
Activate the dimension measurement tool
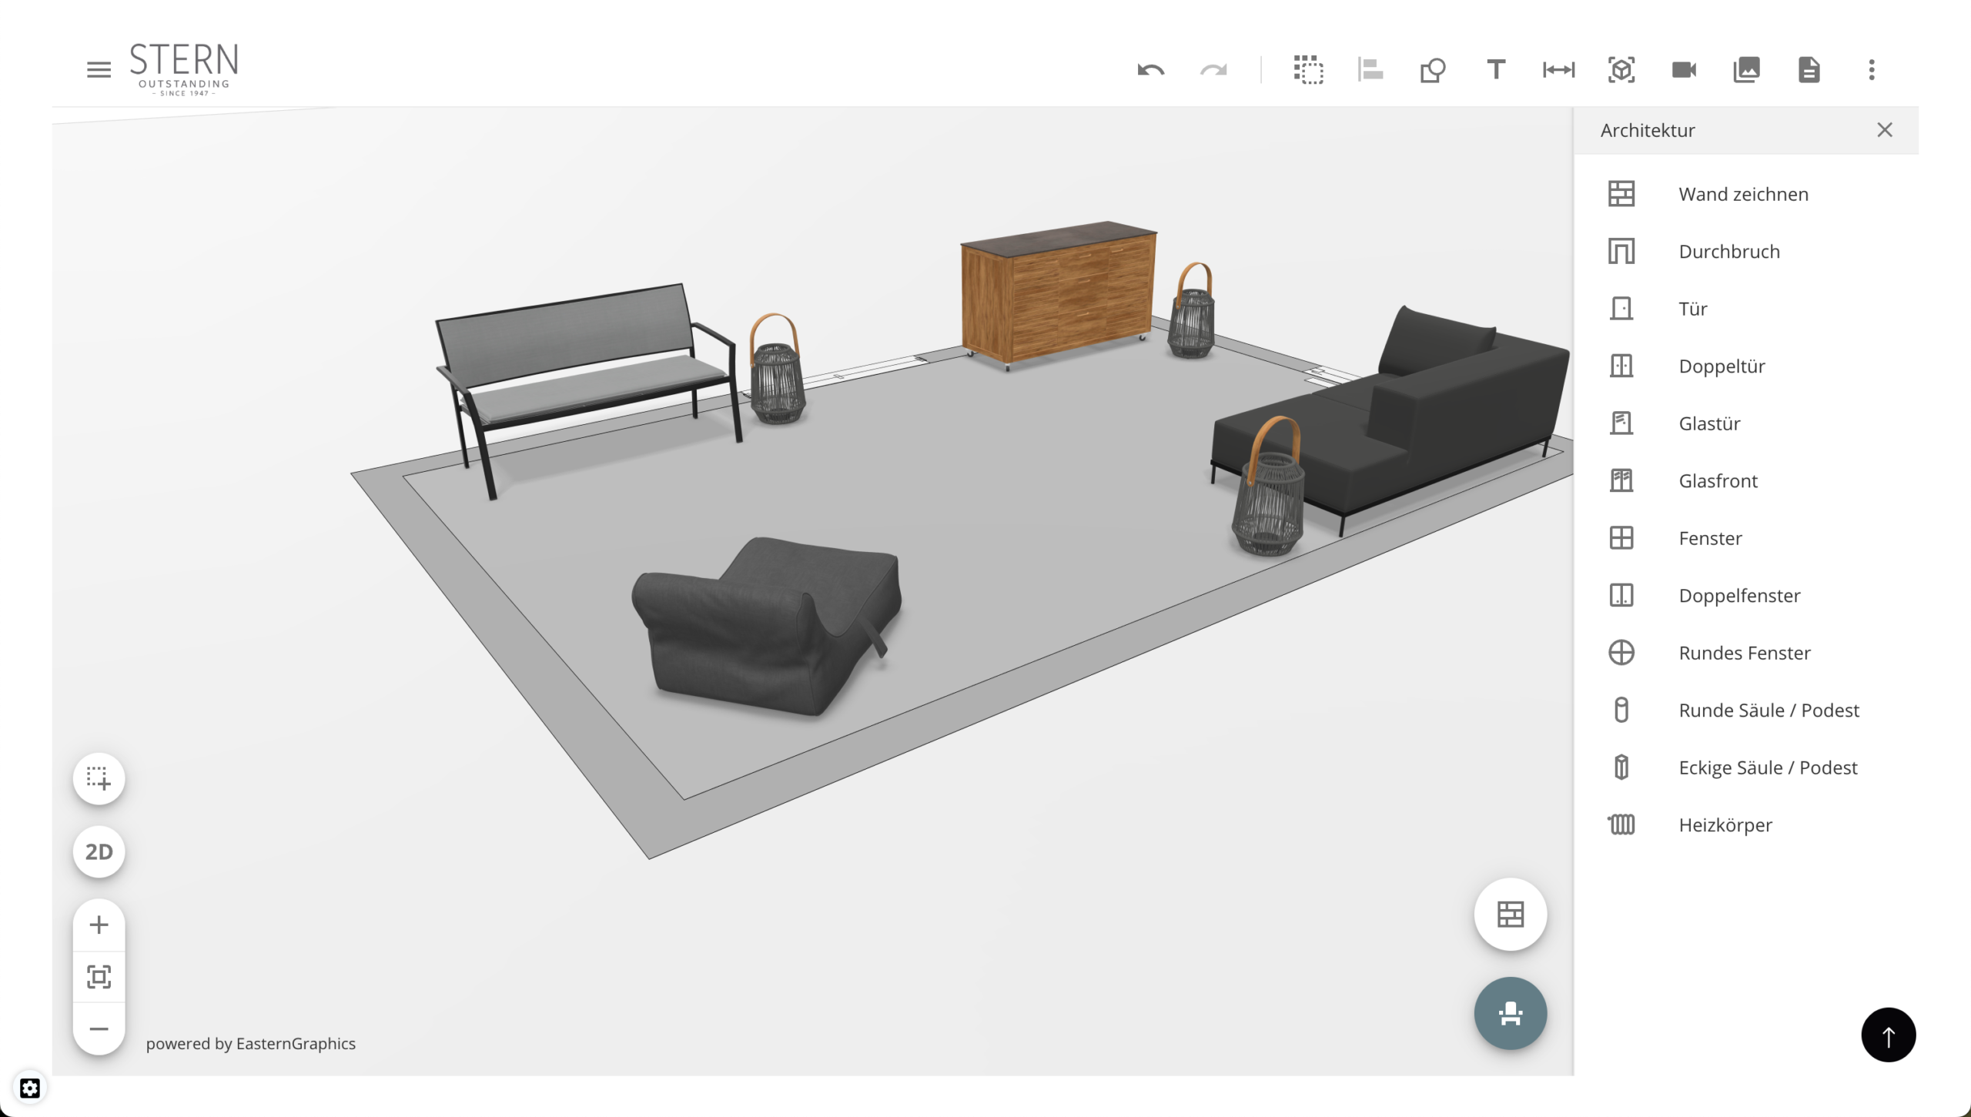[x=1558, y=70]
